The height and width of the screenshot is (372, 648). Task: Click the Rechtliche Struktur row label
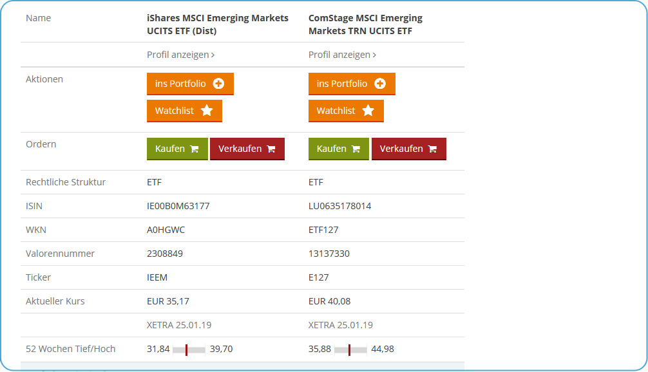[66, 182]
